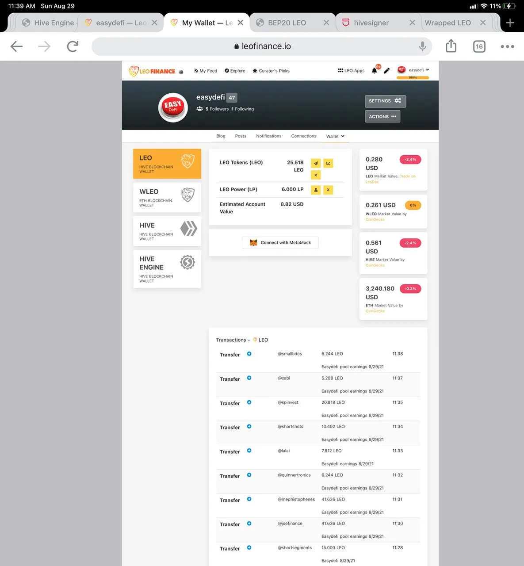Click transfer arrow icon in @spinvest row
Screen dimensions: 524x566
(249, 402)
